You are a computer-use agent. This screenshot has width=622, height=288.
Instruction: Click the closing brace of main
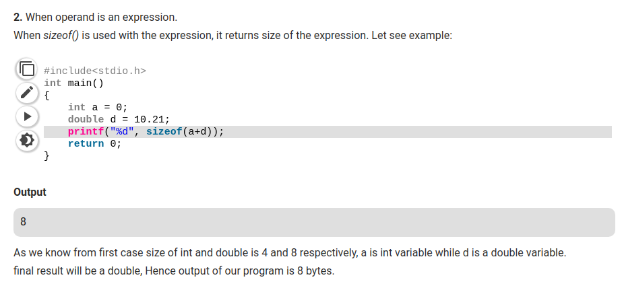46,155
